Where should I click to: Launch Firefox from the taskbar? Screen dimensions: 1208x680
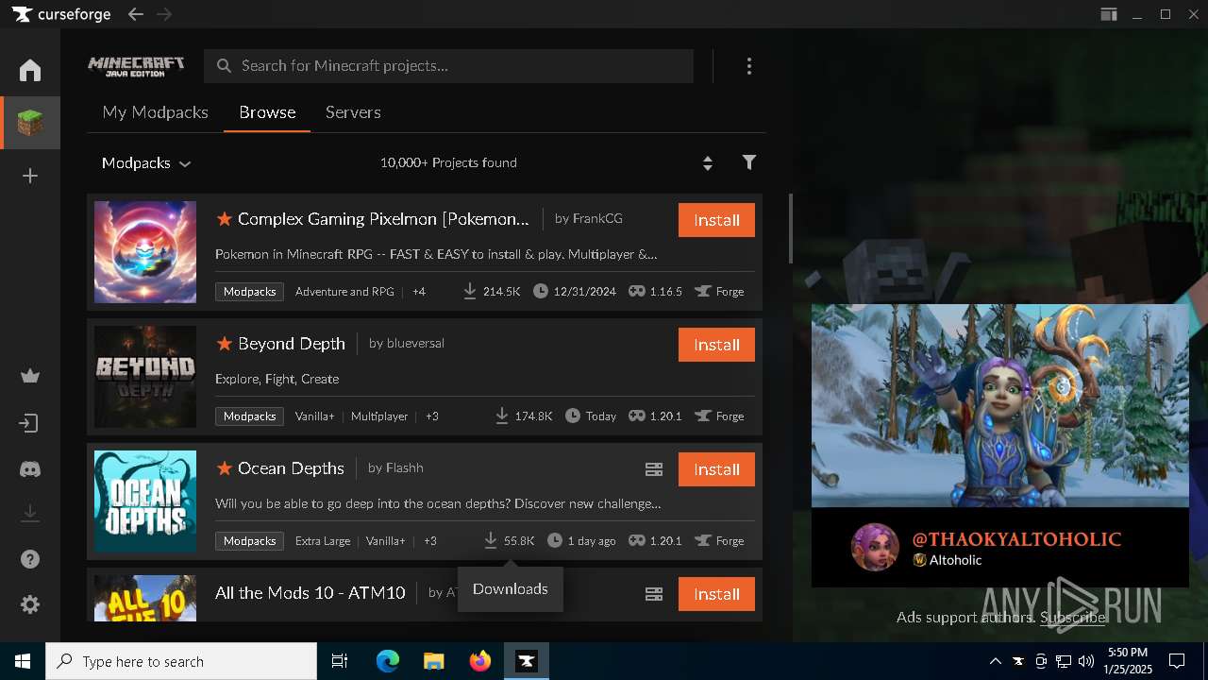[480, 661]
